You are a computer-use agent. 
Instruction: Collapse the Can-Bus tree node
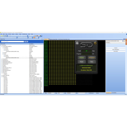[x=3, y=48]
